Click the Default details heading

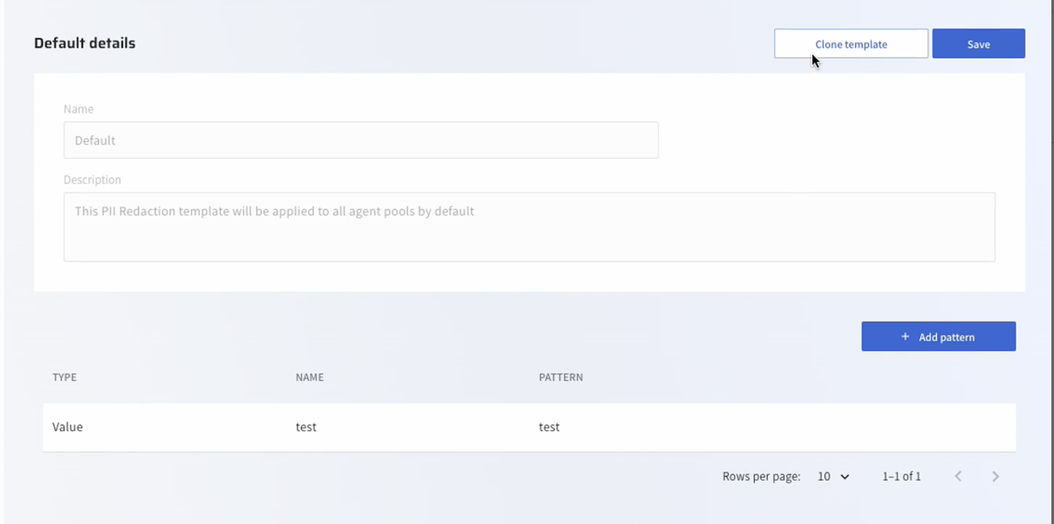pos(85,43)
